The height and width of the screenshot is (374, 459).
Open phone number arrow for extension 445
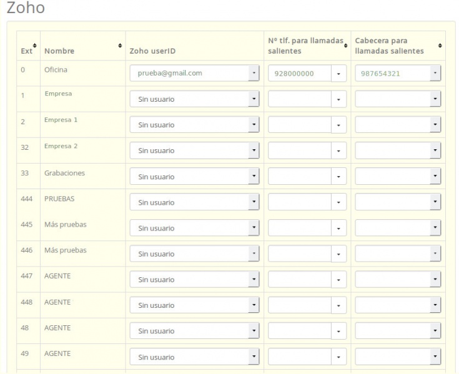(x=338, y=229)
